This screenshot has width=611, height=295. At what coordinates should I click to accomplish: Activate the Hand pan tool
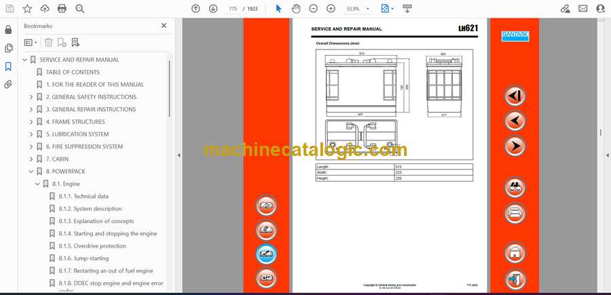click(296, 9)
